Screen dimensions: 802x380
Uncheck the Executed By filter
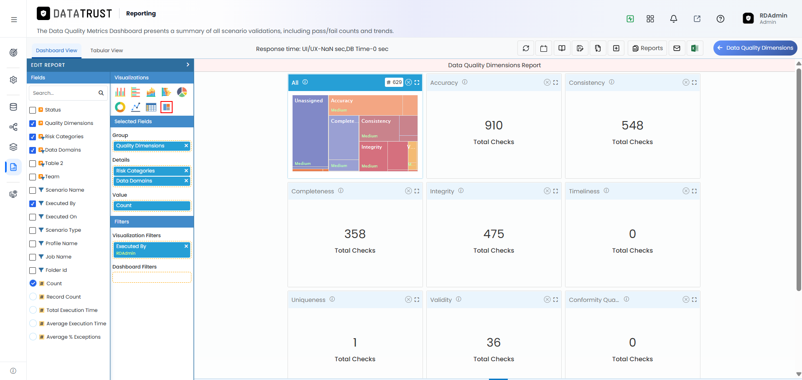point(33,204)
